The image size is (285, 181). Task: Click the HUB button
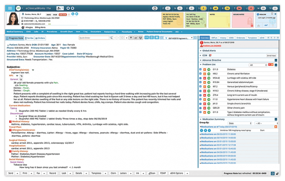[x=55, y=15]
